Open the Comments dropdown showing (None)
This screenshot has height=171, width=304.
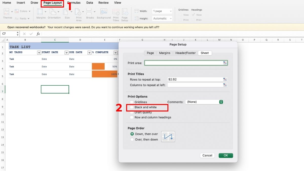[204, 102]
